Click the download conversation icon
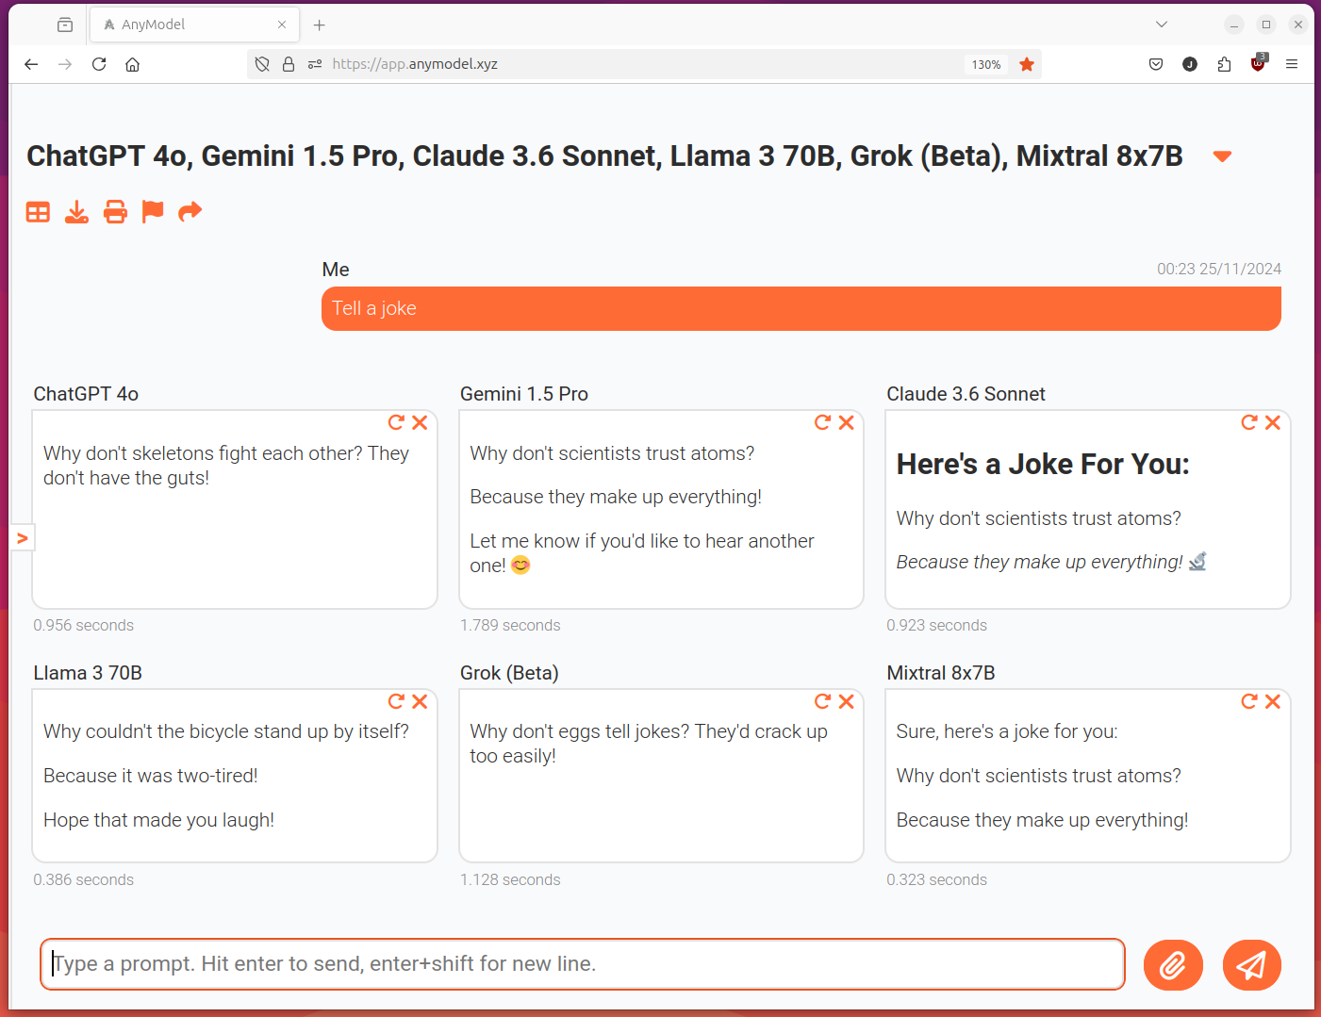Image resolution: width=1321 pixels, height=1017 pixels. coord(76,212)
